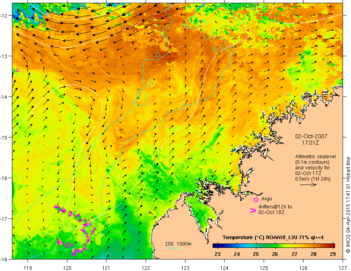Click the 'Altimetric sealevel' text line
Viewport: 351px width, 271px height.
[x=316, y=157]
